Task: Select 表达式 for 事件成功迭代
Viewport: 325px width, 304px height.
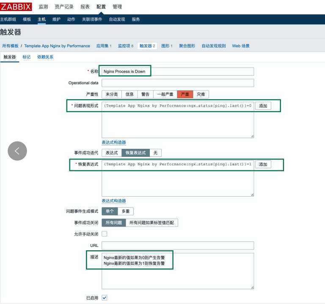Action: pyautogui.click(x=112, y=153)
